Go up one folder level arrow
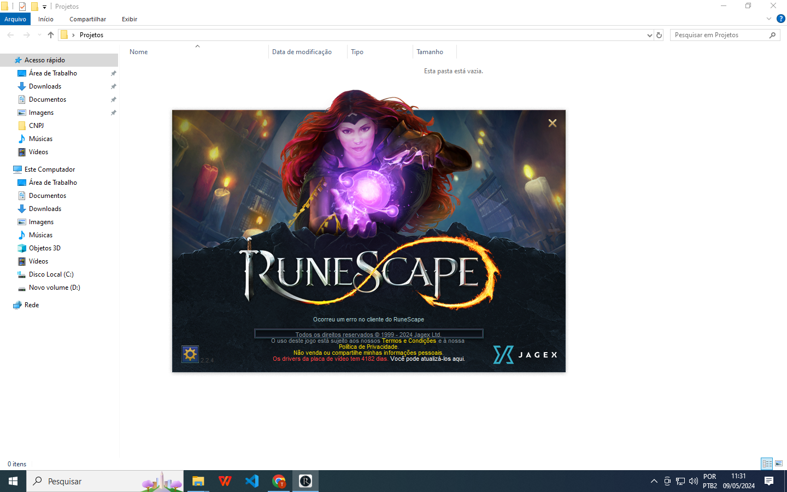 [51, 35]
